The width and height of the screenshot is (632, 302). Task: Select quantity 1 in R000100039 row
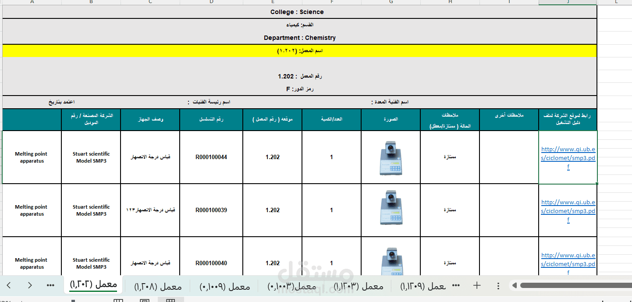(332, 210)
